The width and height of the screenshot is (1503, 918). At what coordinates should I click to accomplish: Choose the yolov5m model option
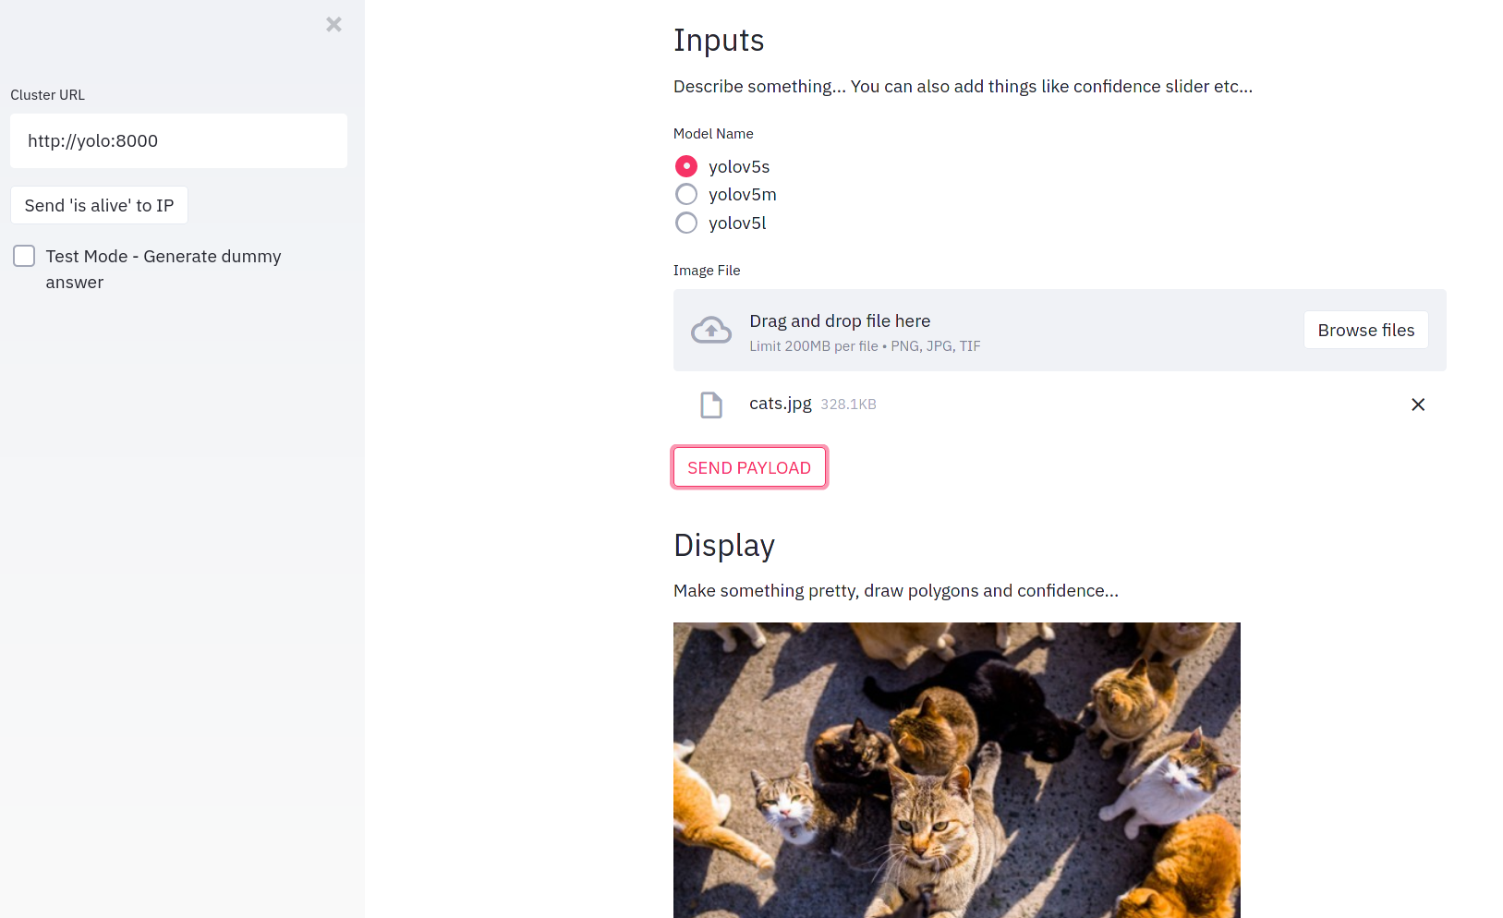[686, 195]
